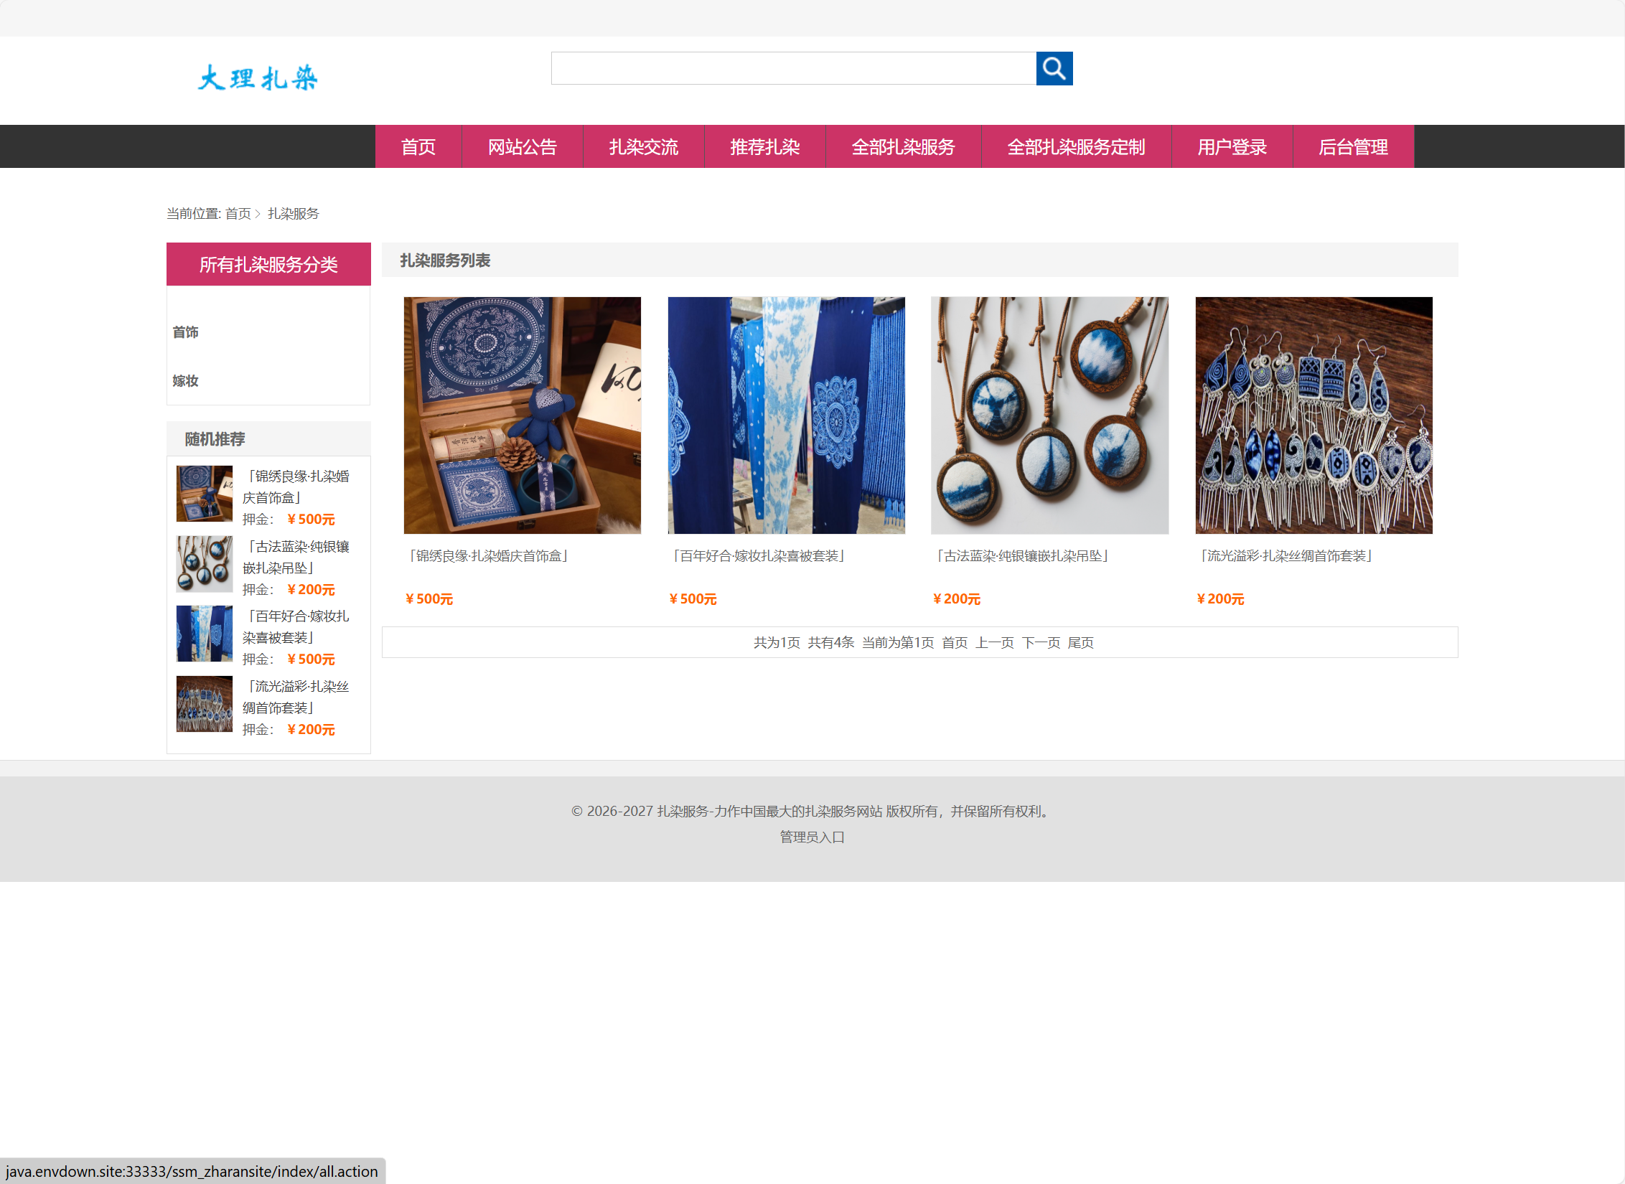Click earrings thumbnail in 随机推荐 sidebar
This screenshot has width=1625, height=1184.
[x=205, y=704]
